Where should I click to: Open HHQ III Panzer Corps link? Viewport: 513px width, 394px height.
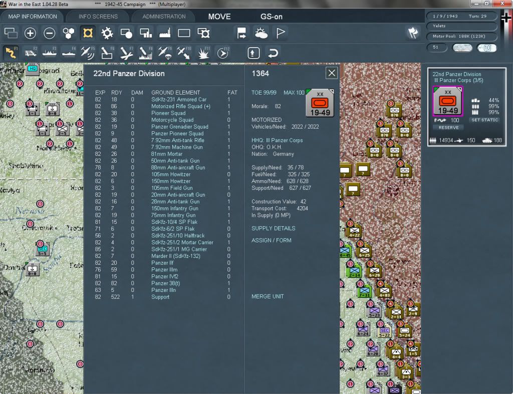(x=277, y=140)
